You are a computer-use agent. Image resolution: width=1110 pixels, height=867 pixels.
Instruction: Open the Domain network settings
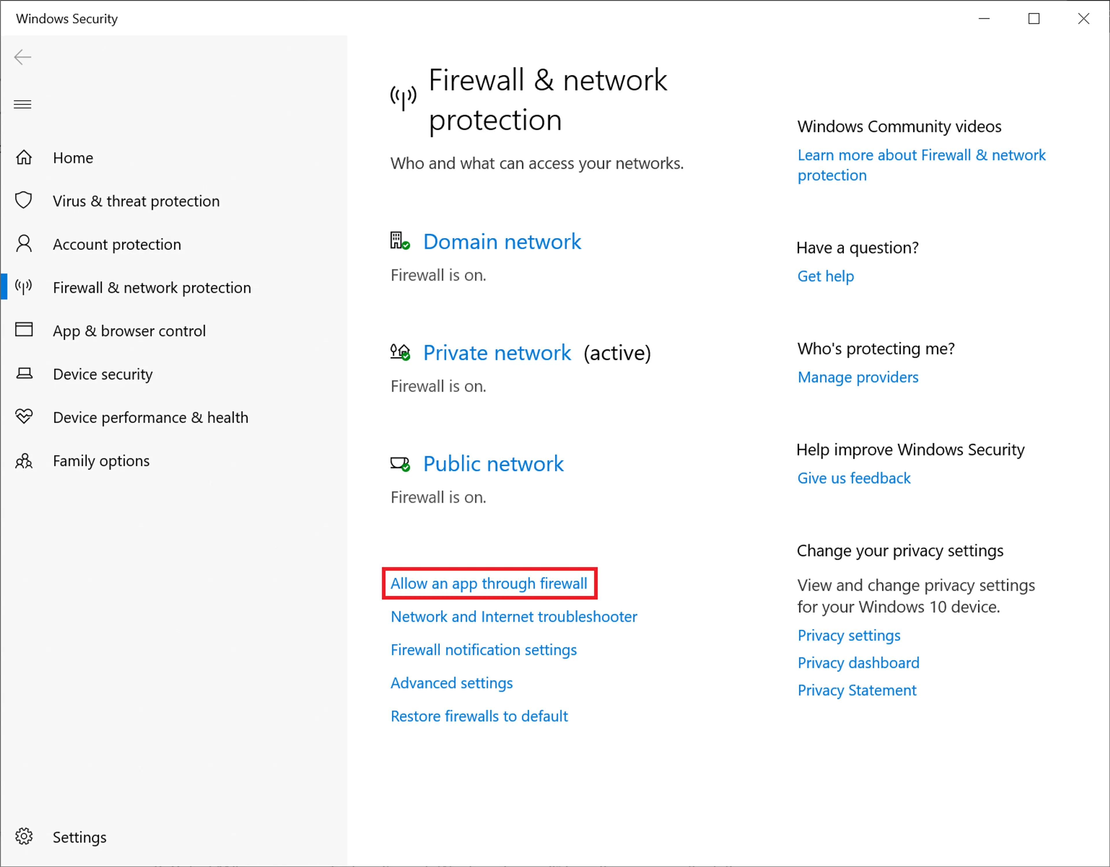502,242
